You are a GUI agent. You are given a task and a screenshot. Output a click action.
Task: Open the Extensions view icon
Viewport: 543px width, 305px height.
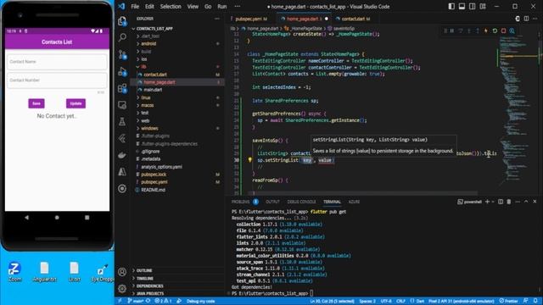(x=122, y=88)
